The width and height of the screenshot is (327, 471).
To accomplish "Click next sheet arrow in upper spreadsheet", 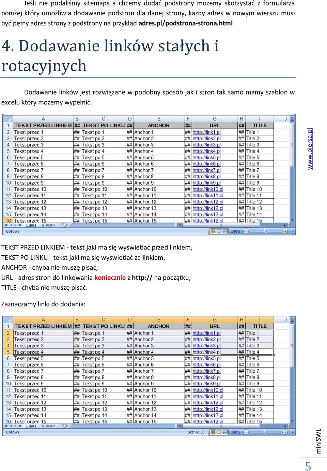I will click(15, 225).
